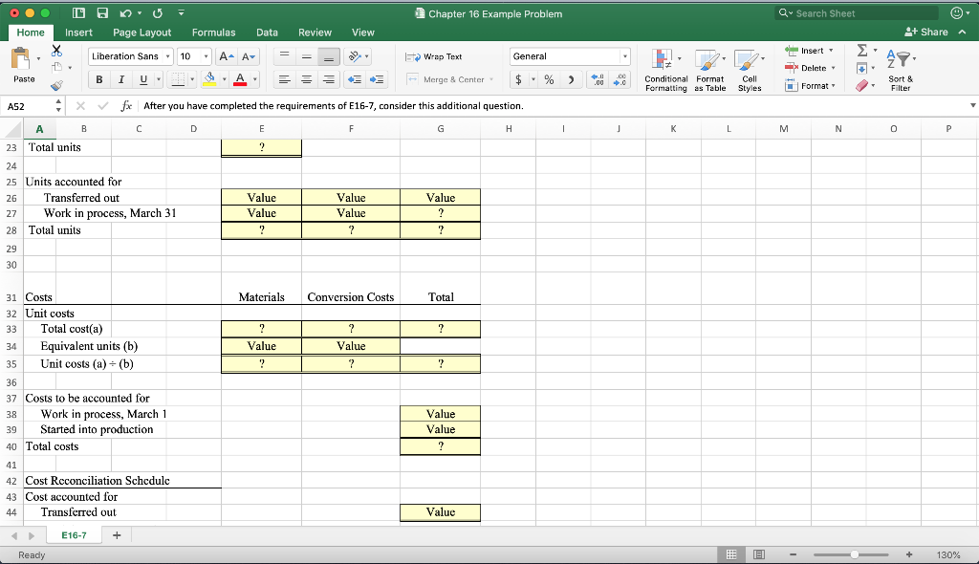Select the Italic formatting icon

click(120, 78)
